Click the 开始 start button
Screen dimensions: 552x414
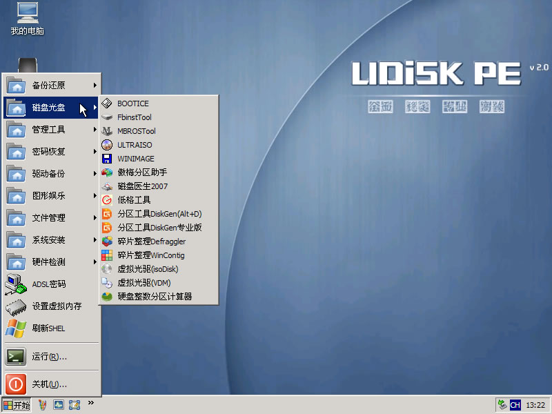coord(17,405)
